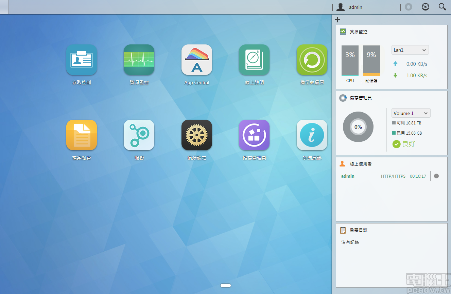The height and width of the screenshot is (294, 451).
Task: Click the 儲存管理員 widget header icon
Action: pyautogui.click(x=343, y=98)
